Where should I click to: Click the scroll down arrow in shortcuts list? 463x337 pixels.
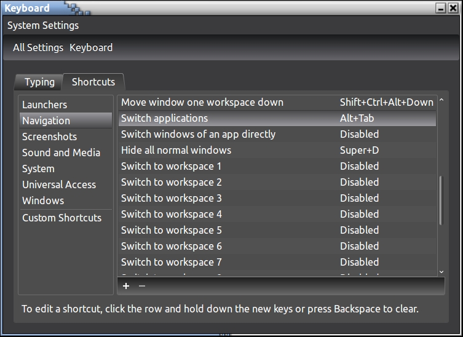pyautogui.click(x=441, y=271)
